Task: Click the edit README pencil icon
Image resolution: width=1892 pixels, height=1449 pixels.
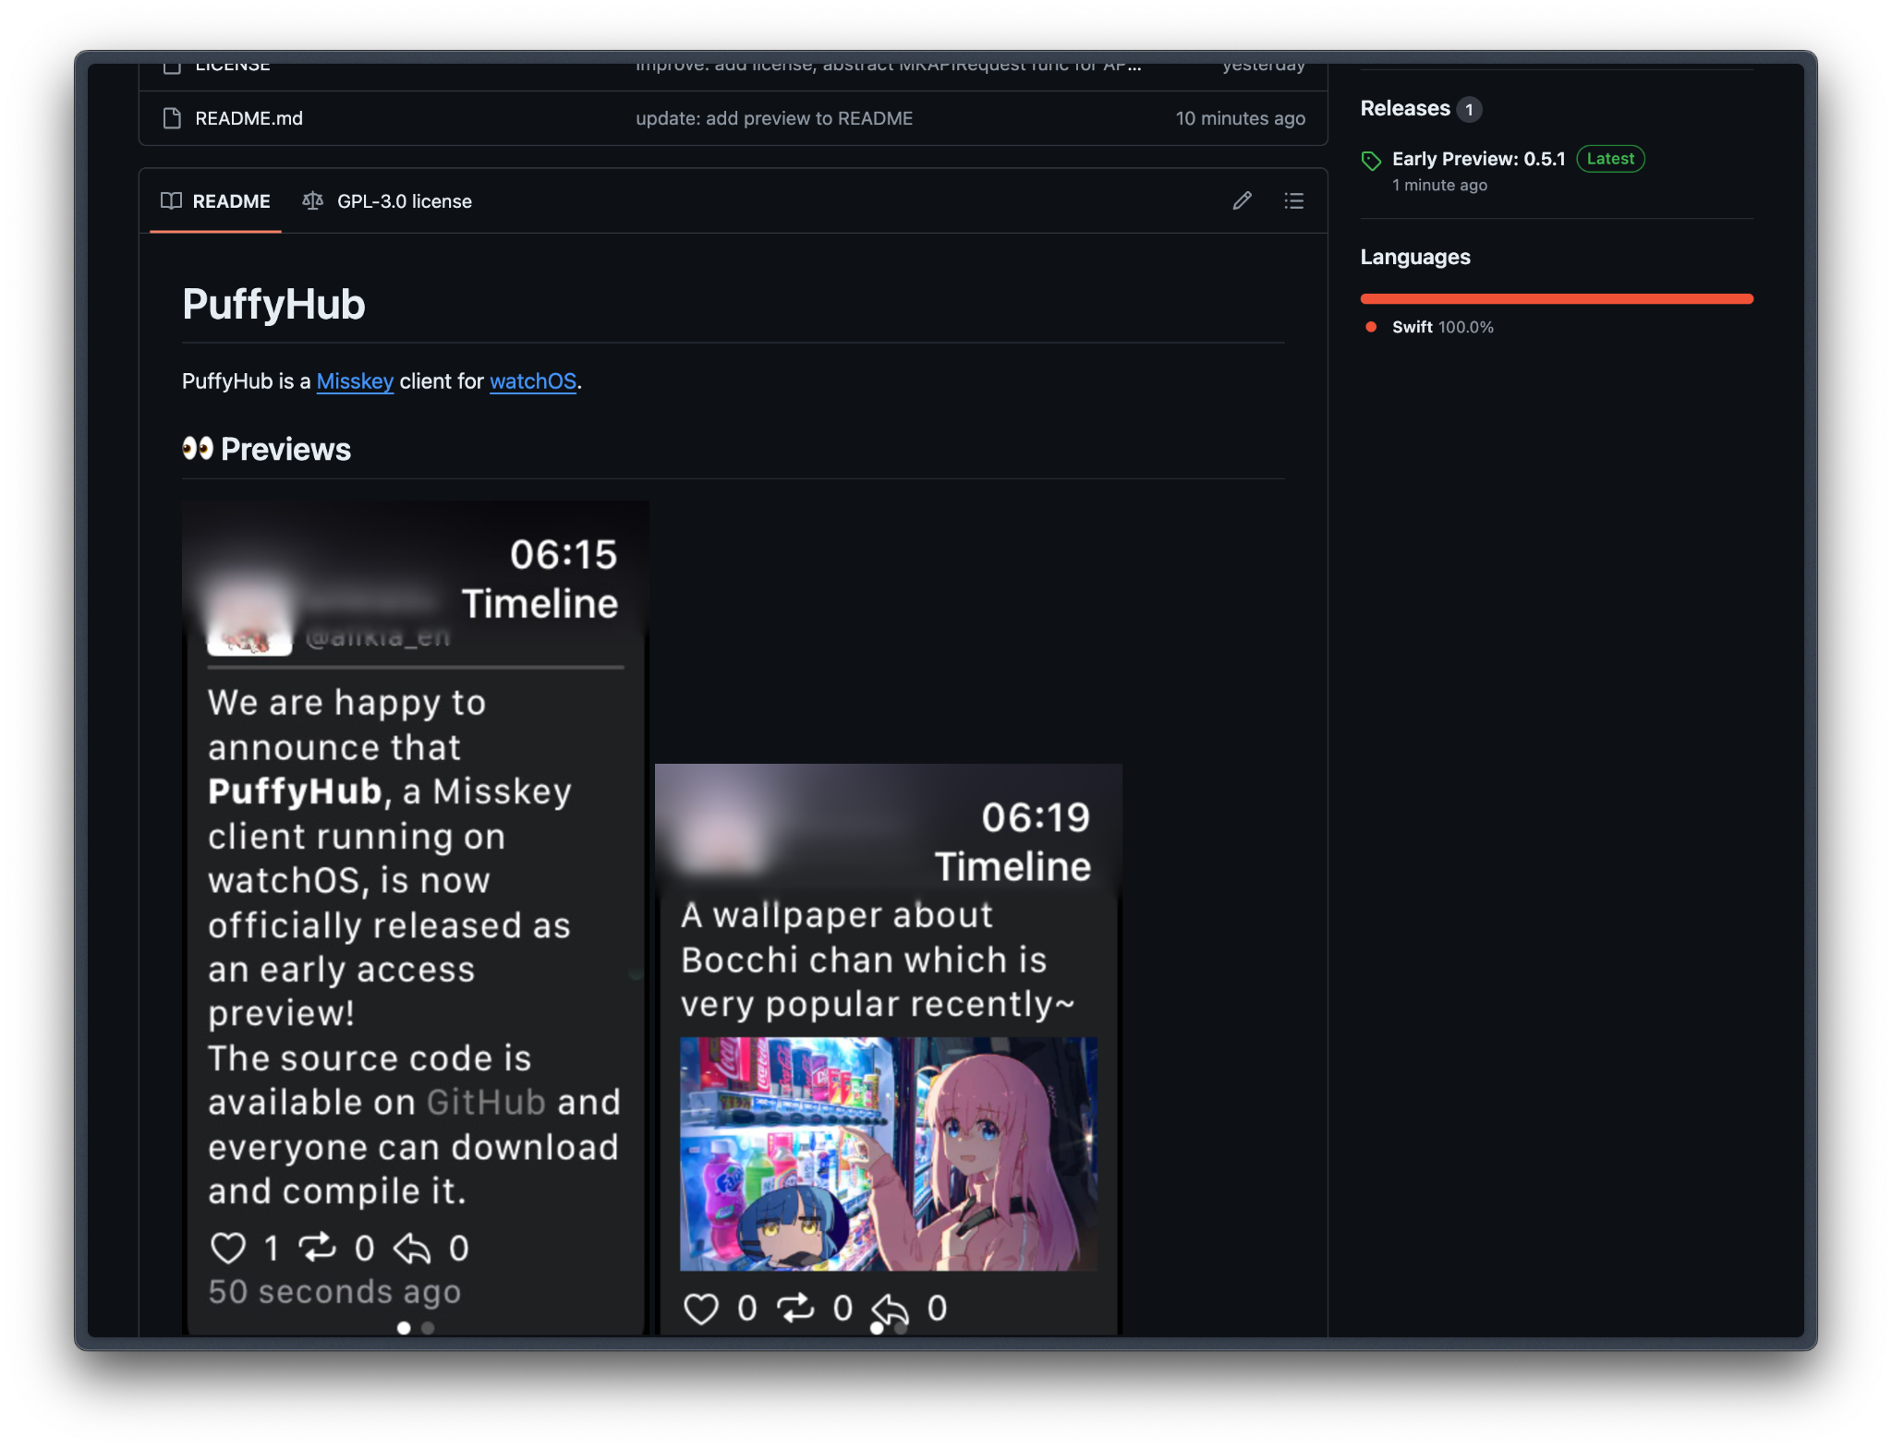Action: pyautogui.click(x=1242, y=200)
